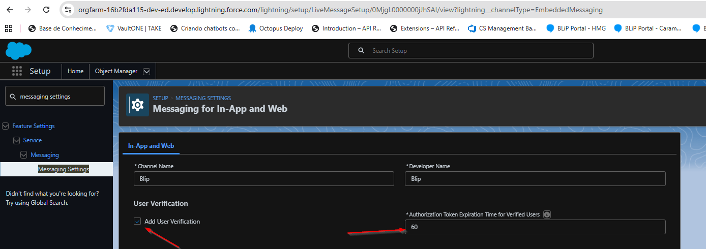
Task: Open the Object Manager dropdown arrow
Action: 146,71
